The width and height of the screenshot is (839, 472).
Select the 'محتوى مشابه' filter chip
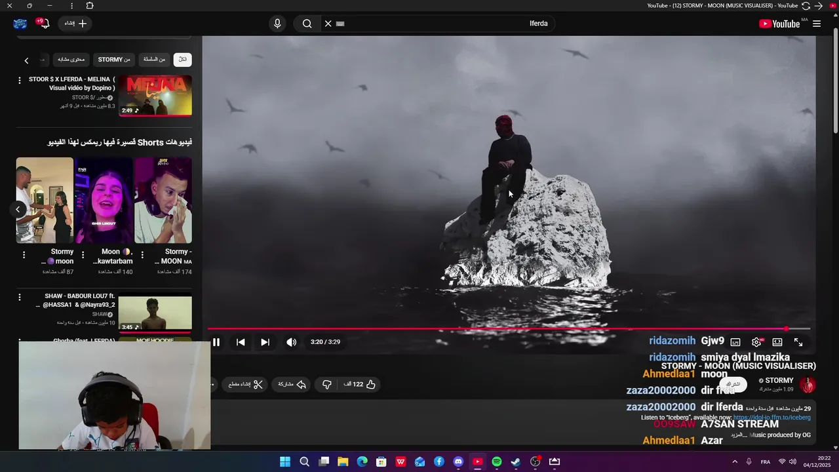71,60
